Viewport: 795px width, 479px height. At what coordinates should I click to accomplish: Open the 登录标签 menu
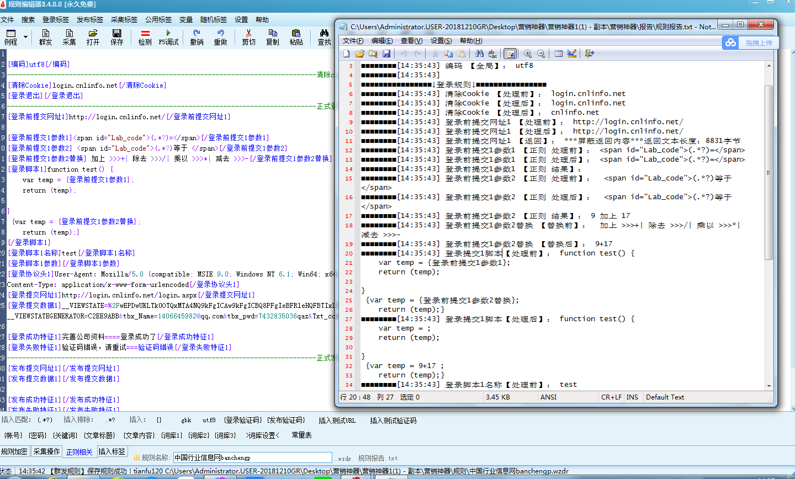(x=56, y=19)
